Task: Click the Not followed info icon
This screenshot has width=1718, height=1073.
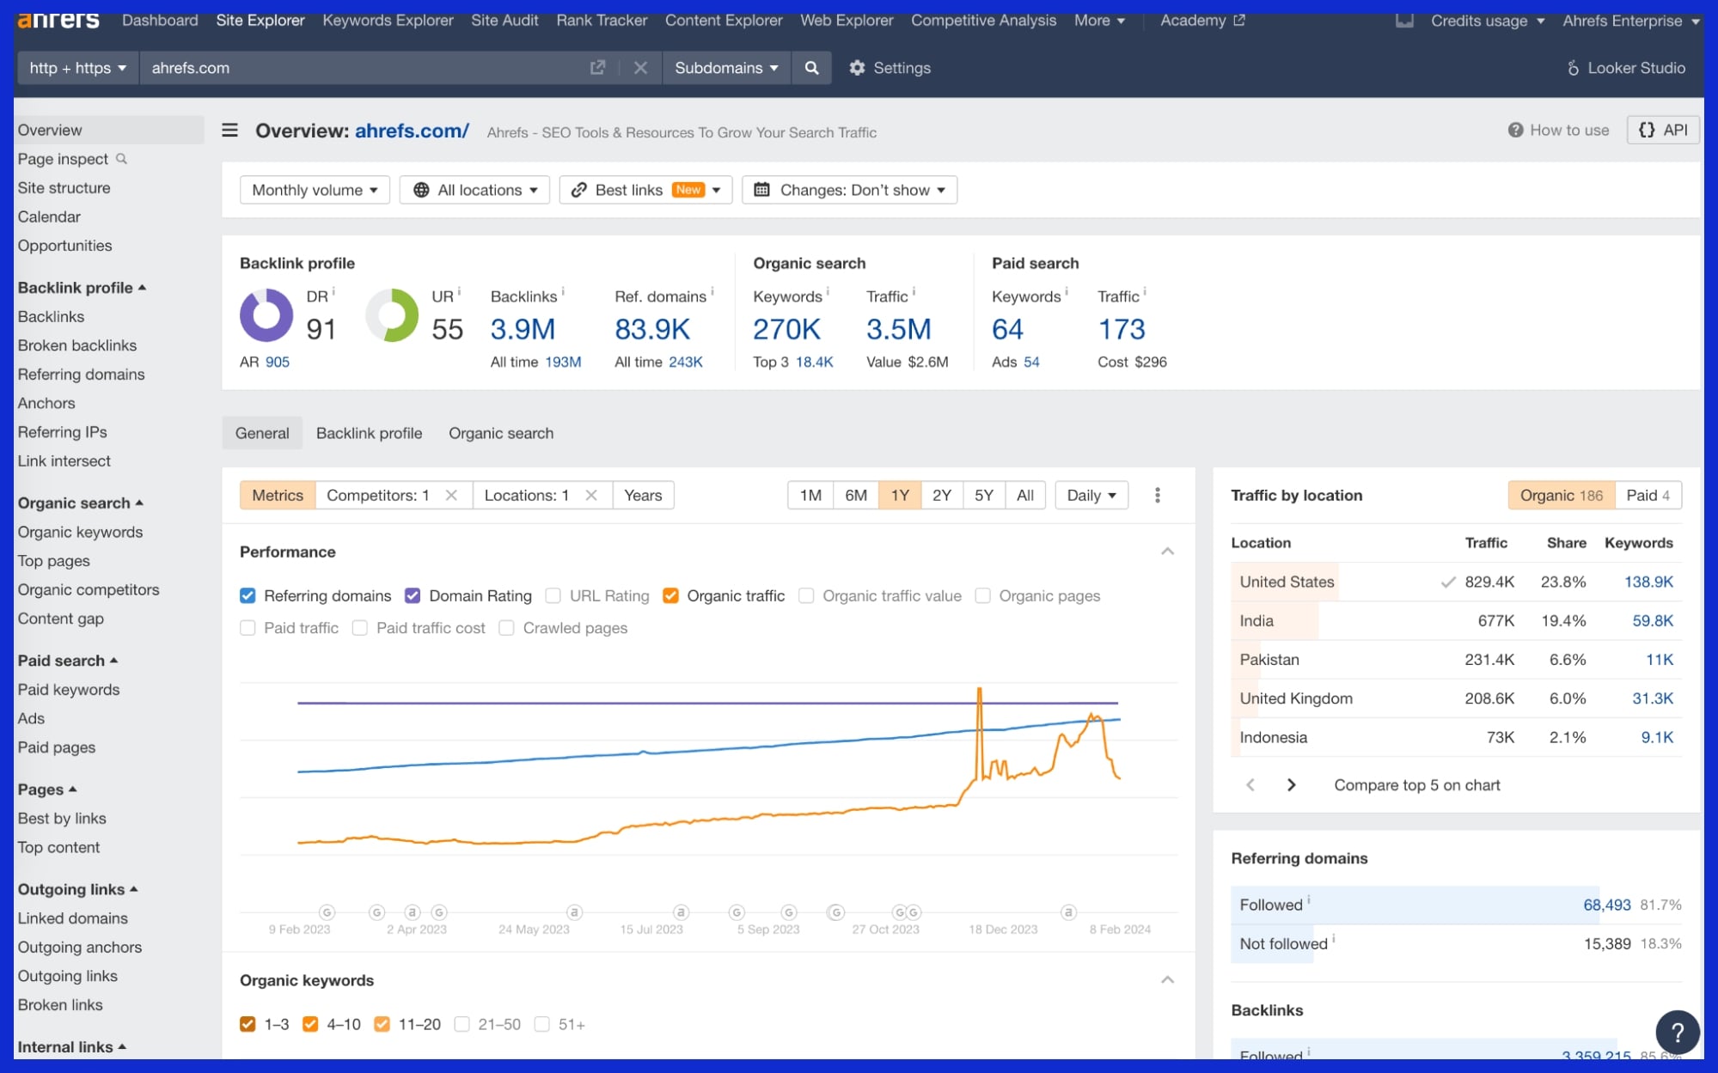Action: pos(1334,940)
